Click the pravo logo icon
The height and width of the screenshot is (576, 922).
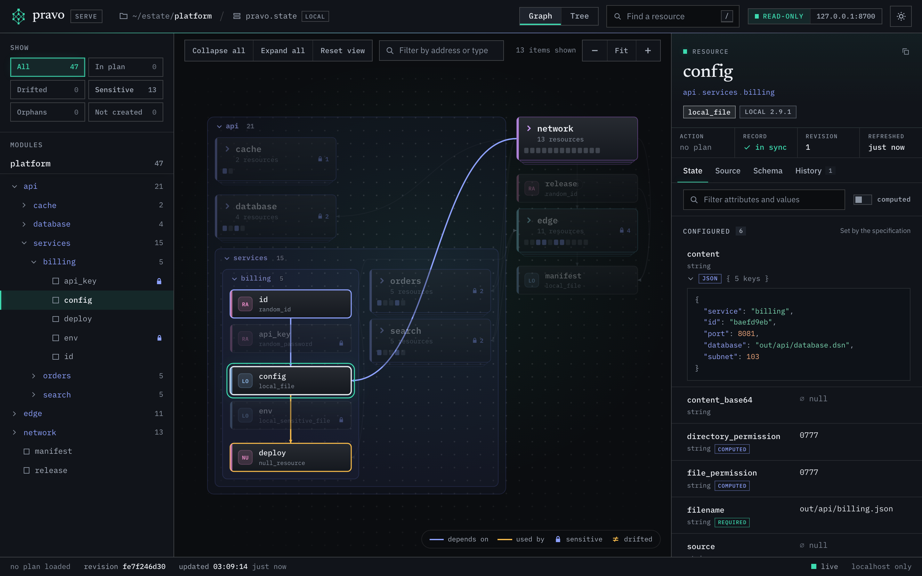coord(18,16)
